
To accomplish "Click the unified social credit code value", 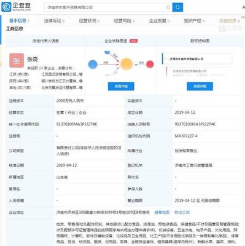I will click(77, 124).
